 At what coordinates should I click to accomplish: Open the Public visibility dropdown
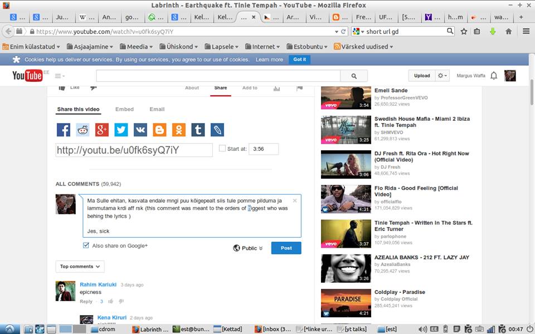[248, 248]
